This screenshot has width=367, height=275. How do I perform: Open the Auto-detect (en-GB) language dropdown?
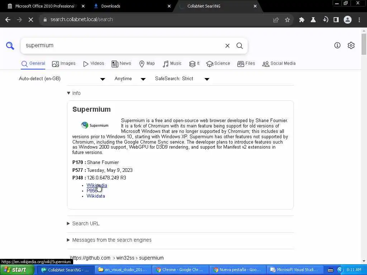point(62,79)
